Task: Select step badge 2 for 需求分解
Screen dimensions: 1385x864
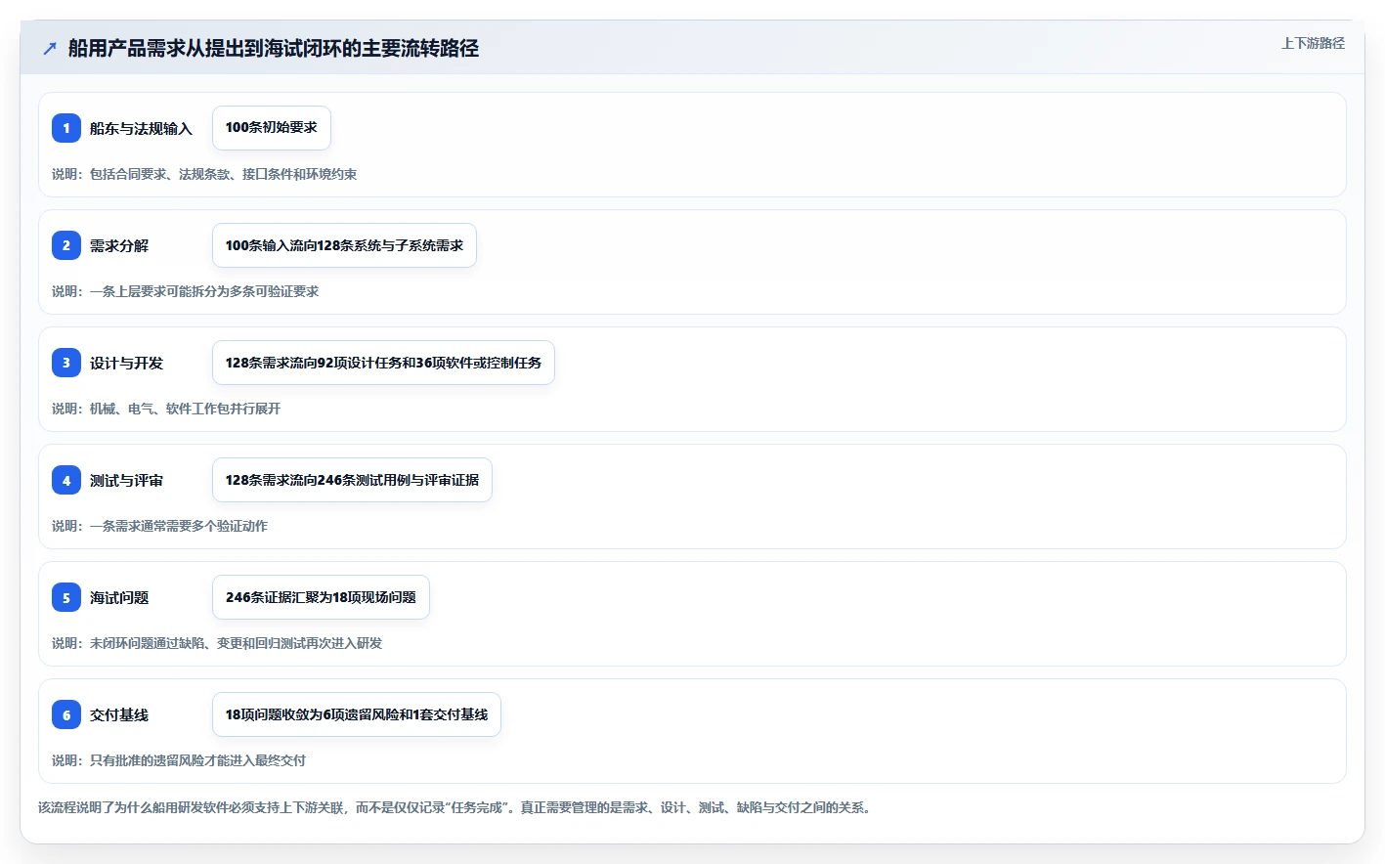Action: click(x=66, y=245)
